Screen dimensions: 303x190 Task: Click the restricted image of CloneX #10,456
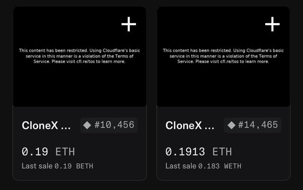(80, 56)
